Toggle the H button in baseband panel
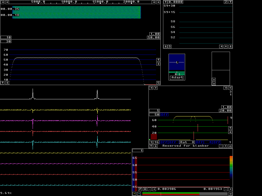The width and height of the screenshot is (262, 196). click(145, 189)
